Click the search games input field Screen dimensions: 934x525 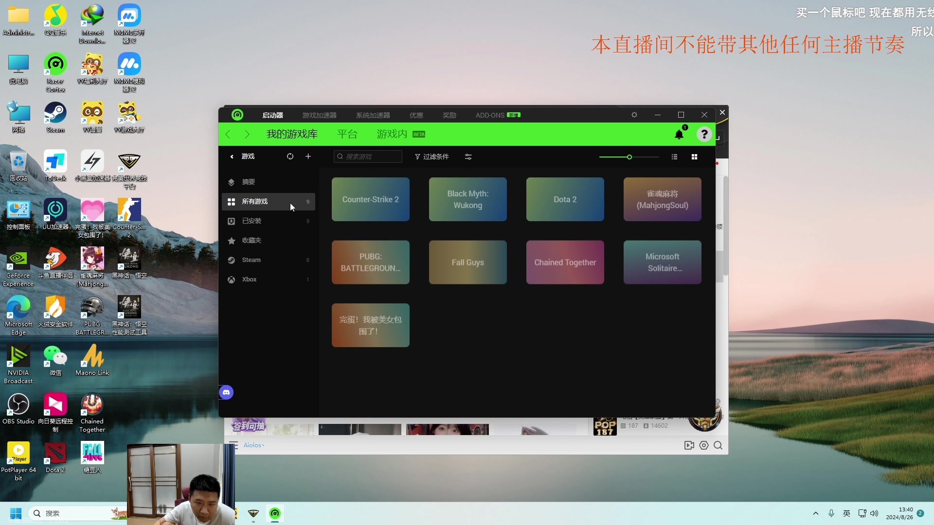pyautogui.click(x=368, y=157)
